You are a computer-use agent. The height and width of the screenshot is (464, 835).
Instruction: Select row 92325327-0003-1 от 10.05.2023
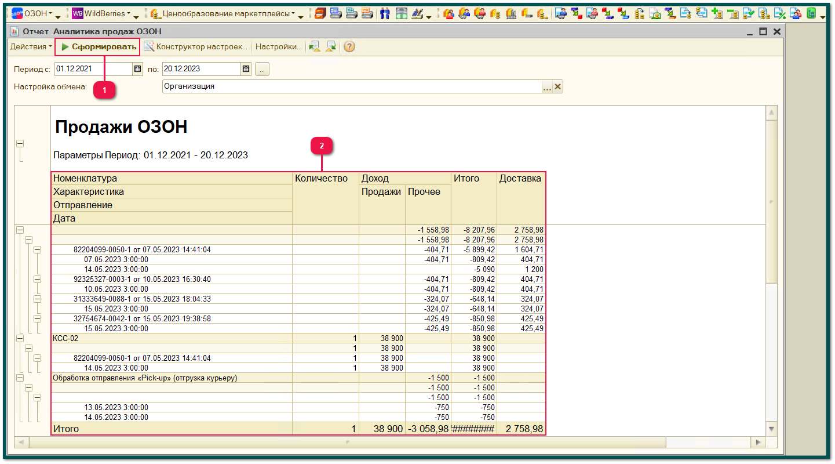172,279
